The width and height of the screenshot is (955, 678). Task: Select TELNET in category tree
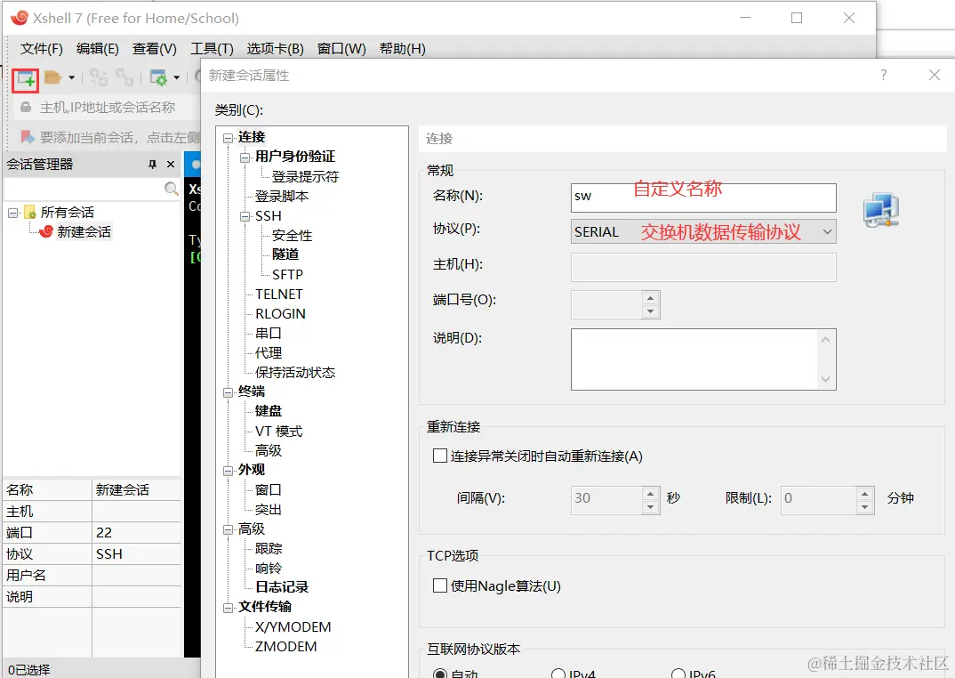pos(279,294)
